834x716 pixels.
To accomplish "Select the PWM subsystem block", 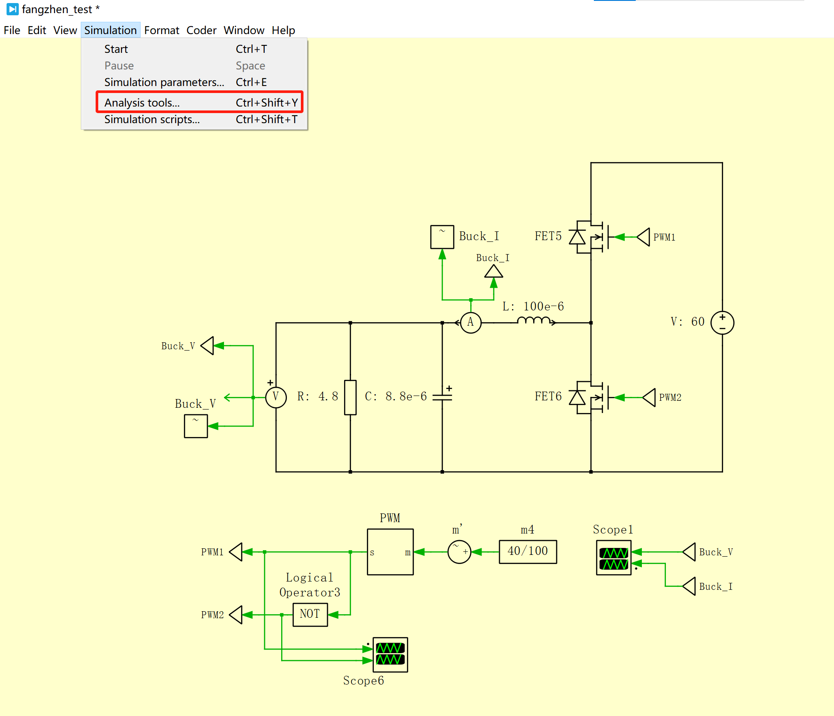I will pyautogui.click(x=390, y=552).
